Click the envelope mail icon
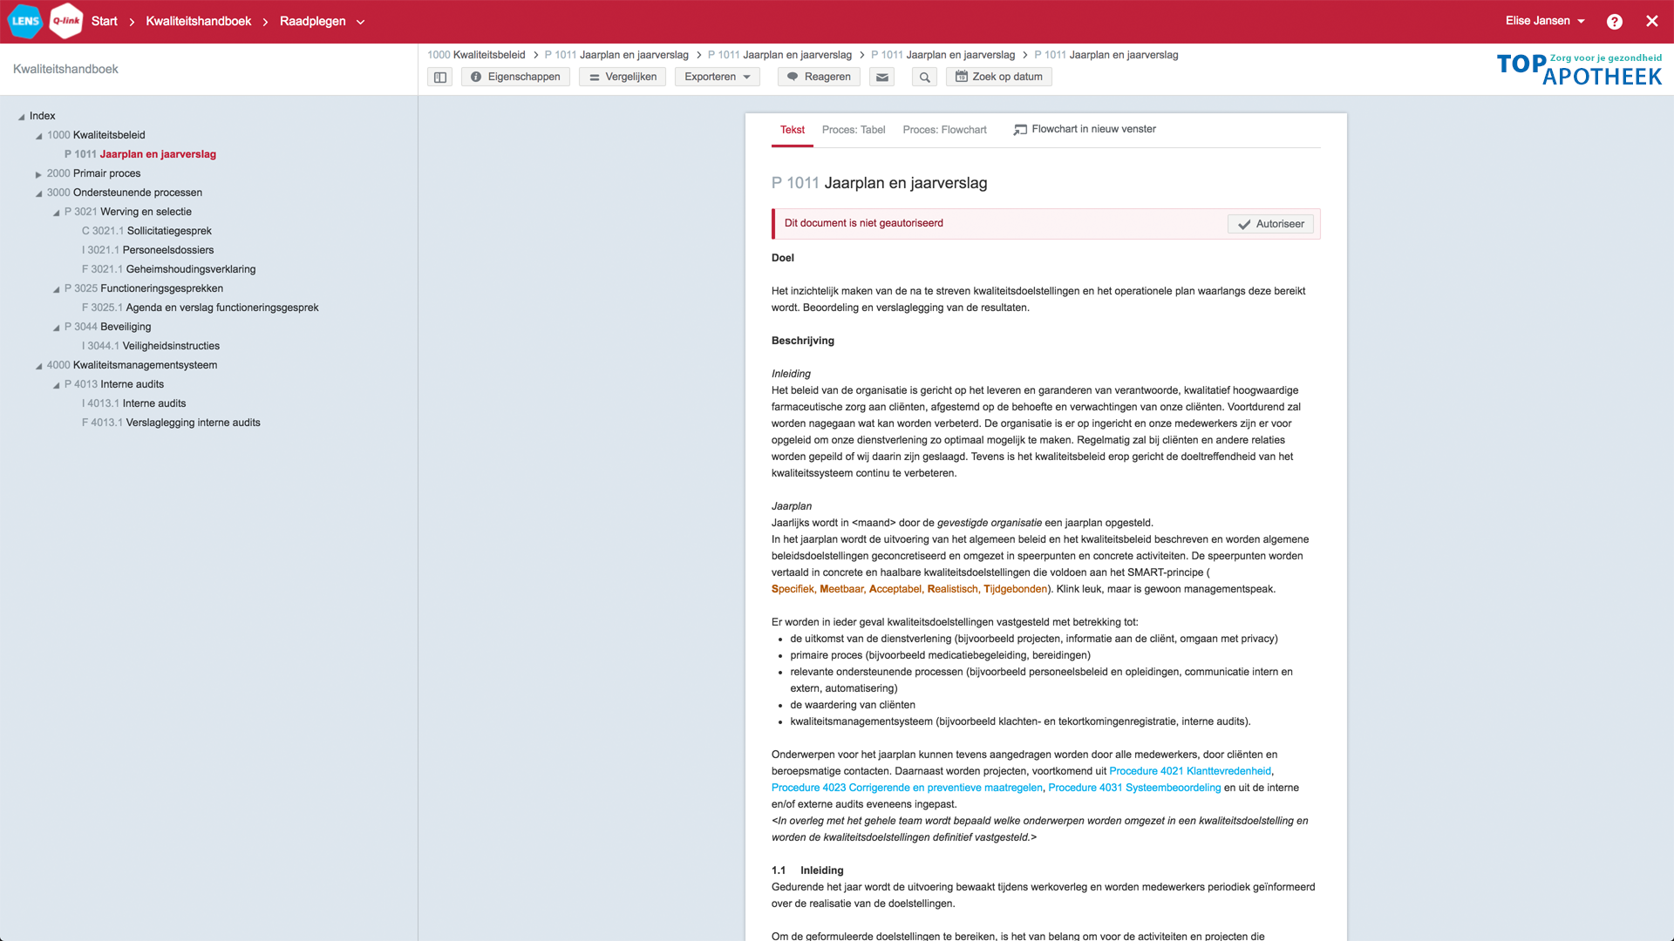Viewport: 1674px width, 941px height. (882, 77)
